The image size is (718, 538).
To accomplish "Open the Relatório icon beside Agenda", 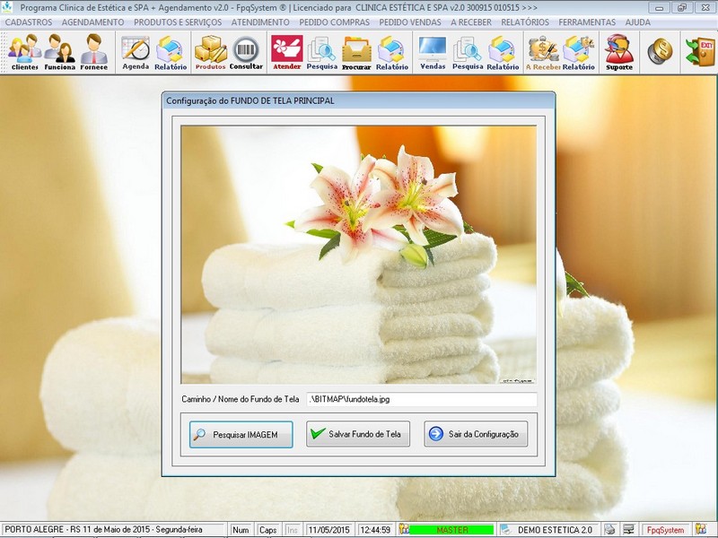I will point(171,53).
